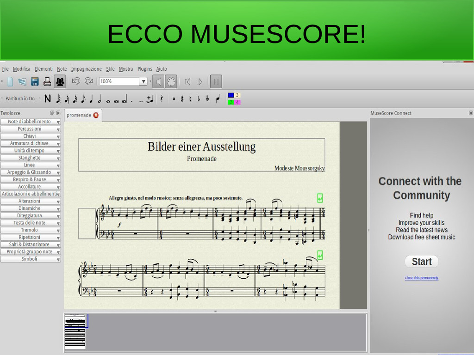Select cream voice 3 swatch
Screen dimensions: 474x355
pyautogui.click(x=237, y=95)
